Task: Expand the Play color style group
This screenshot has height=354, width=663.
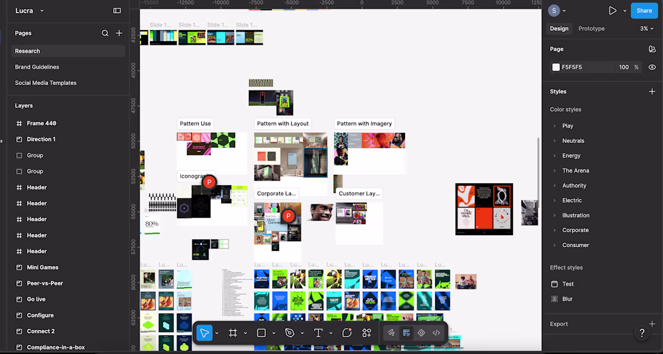Action: pyautogui.click(x=555, y=126)
